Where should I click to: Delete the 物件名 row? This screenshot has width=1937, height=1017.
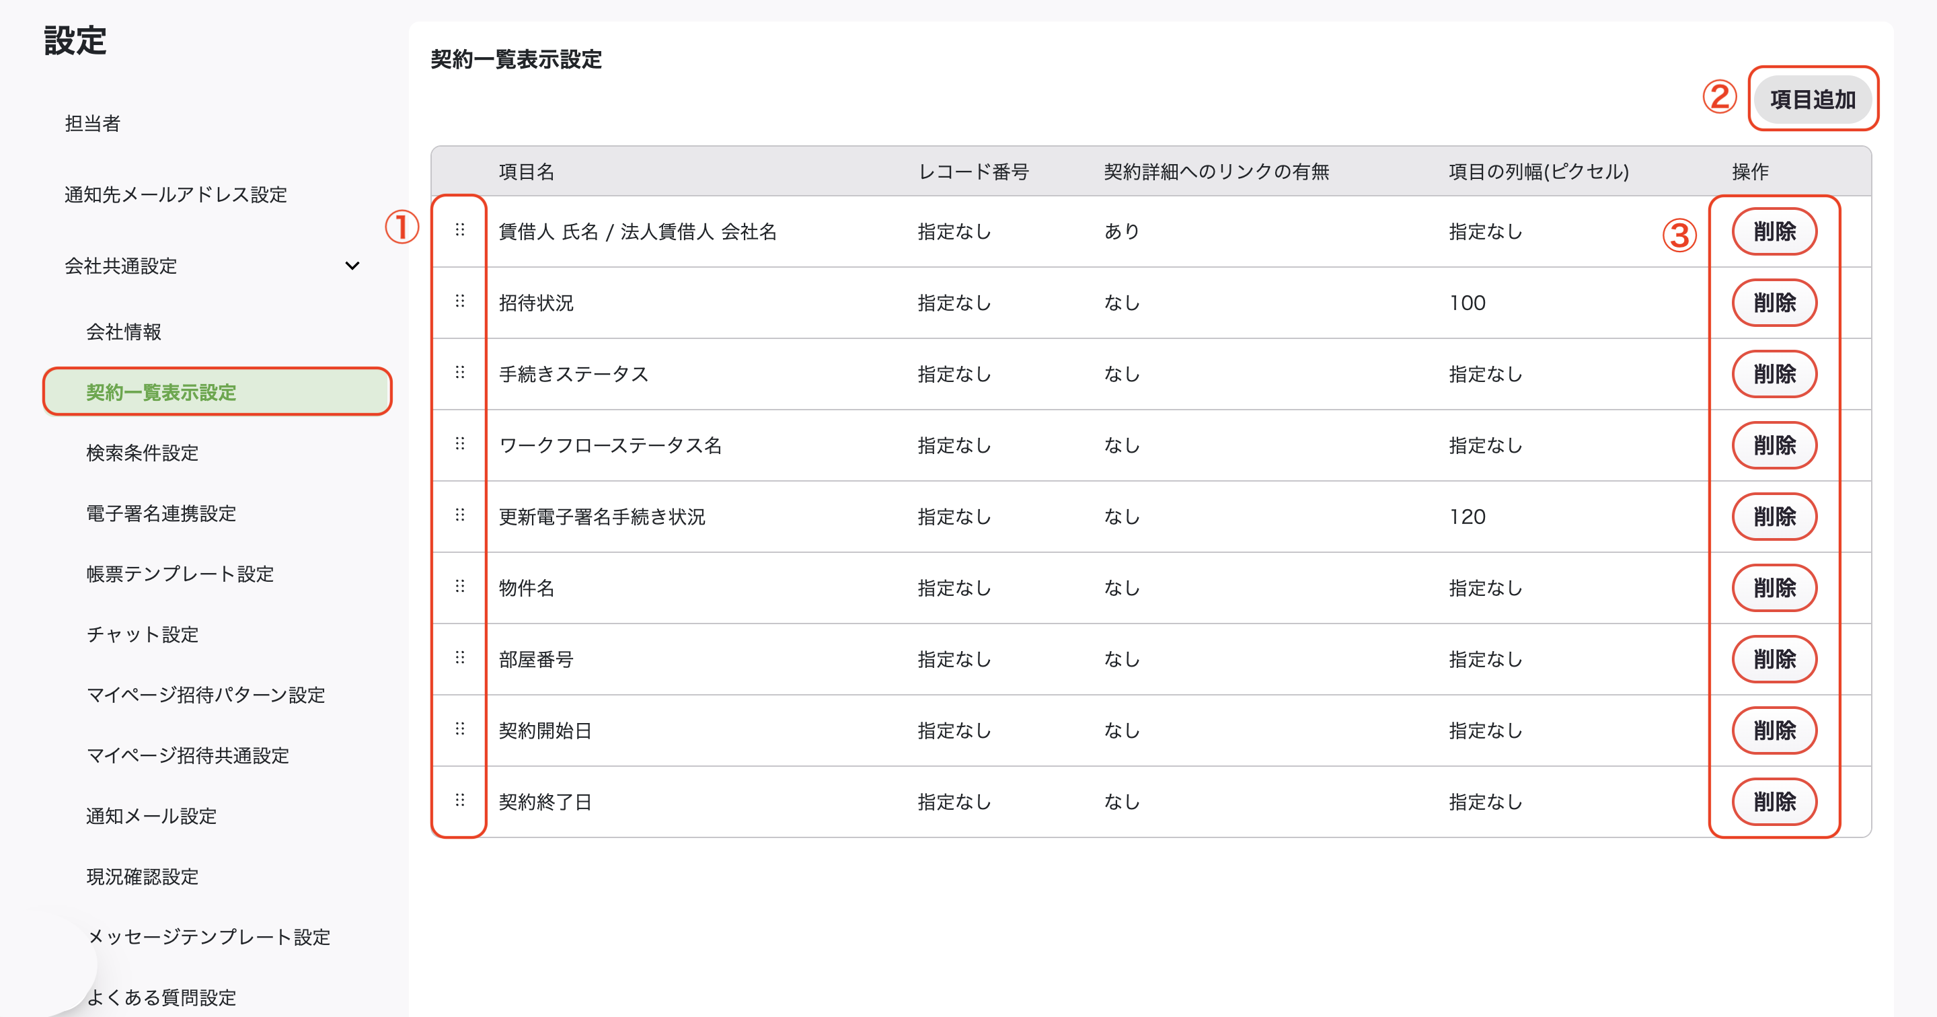(x=1775, y=587)
